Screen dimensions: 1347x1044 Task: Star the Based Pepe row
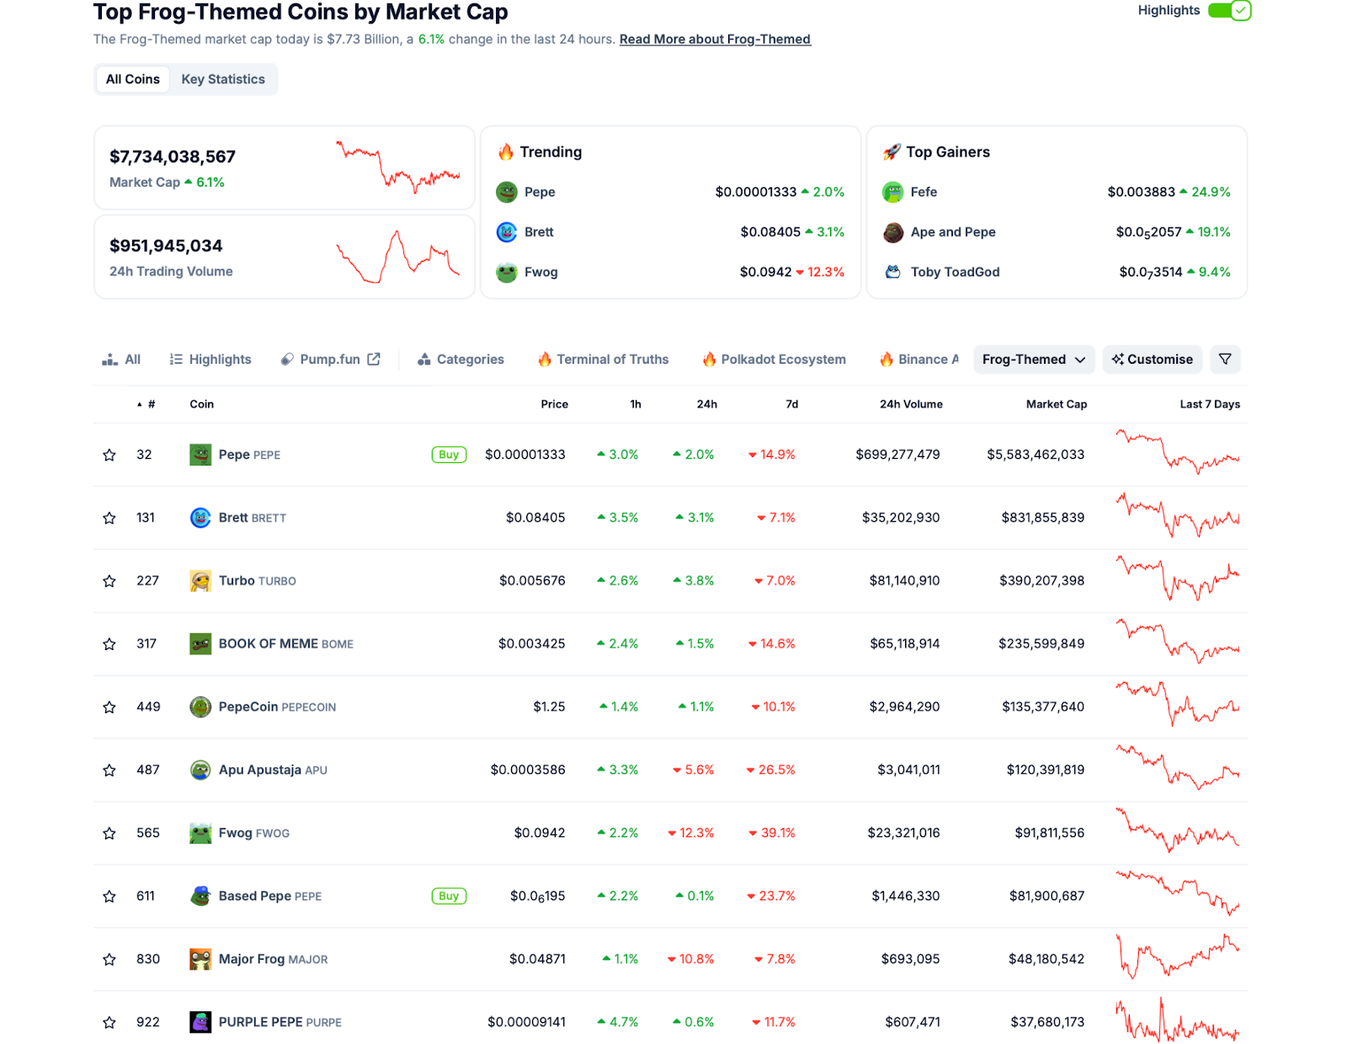point(109,897)
